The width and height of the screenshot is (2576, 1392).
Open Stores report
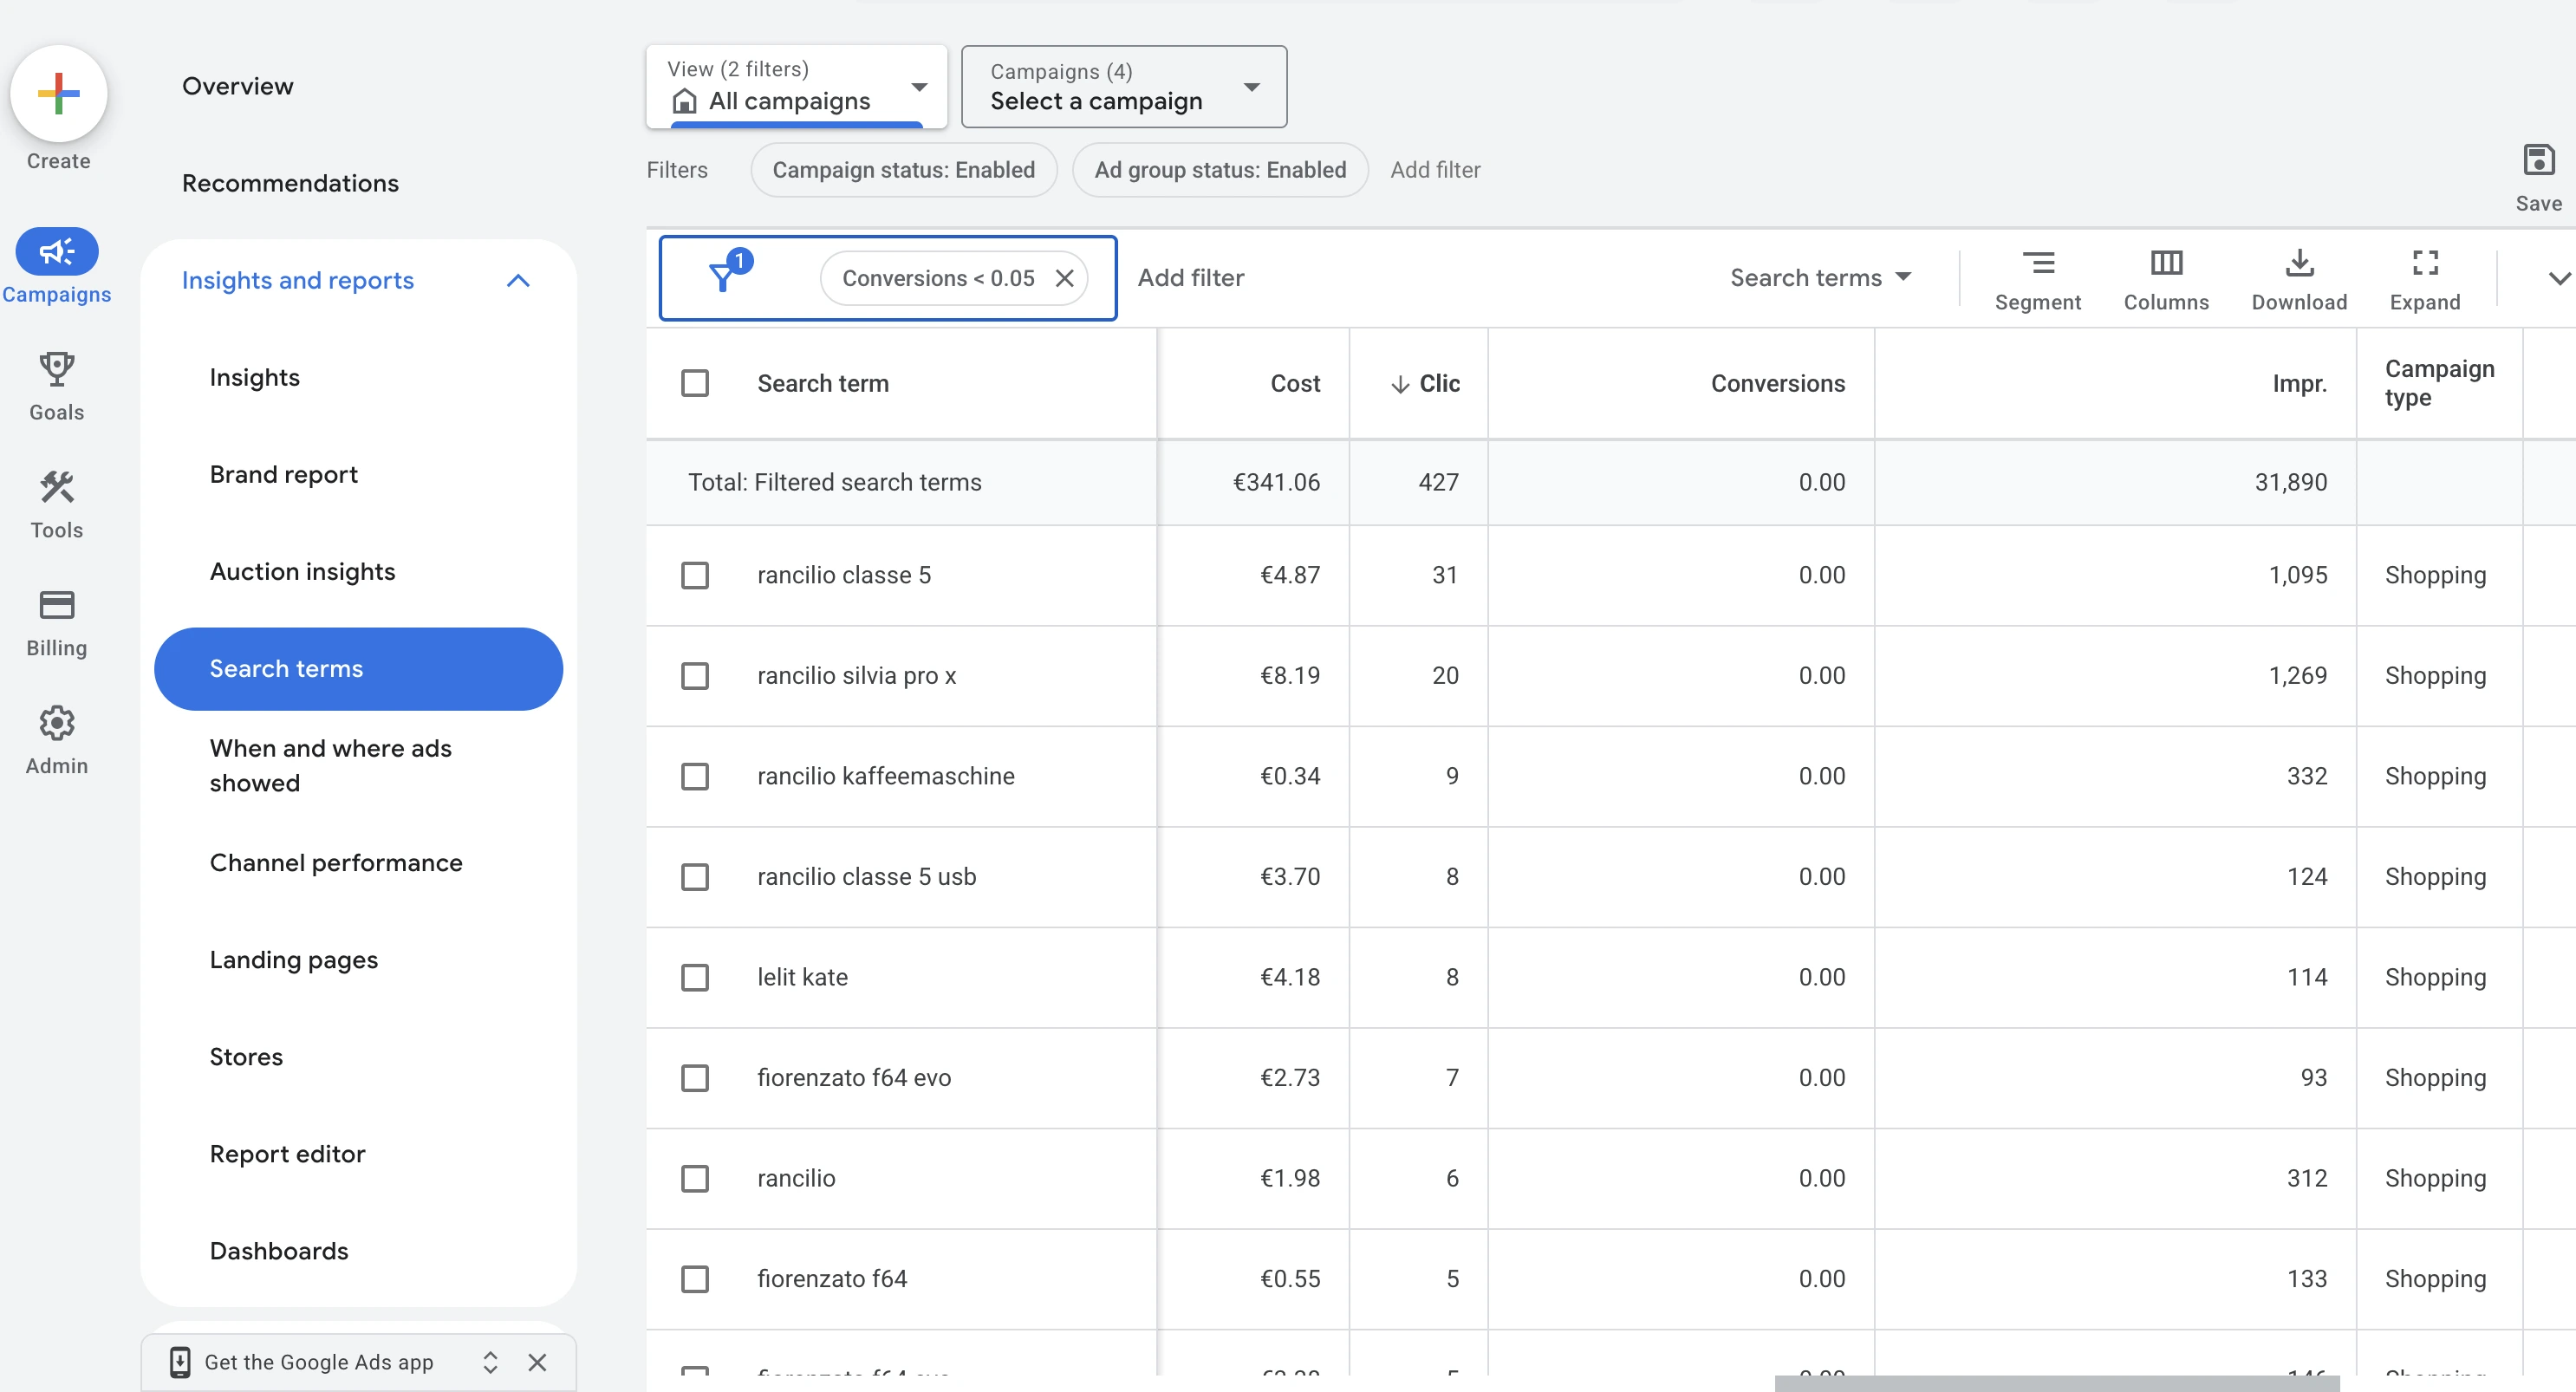tap(246, 1057)
